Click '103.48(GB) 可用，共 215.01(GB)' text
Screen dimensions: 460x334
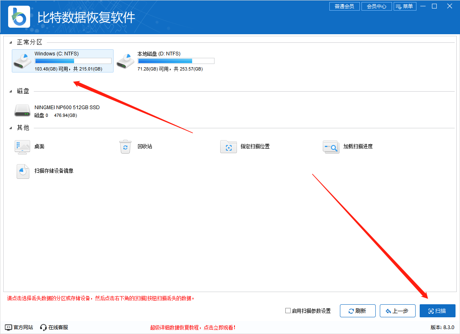pos(68,69)
